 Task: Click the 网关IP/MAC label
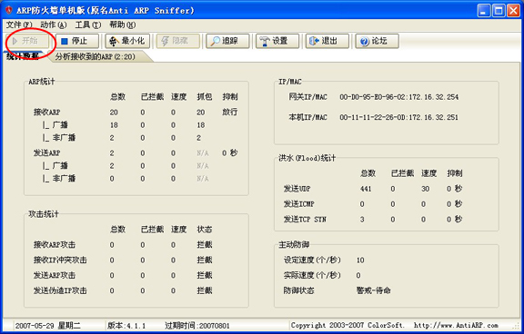pos(308,97)
